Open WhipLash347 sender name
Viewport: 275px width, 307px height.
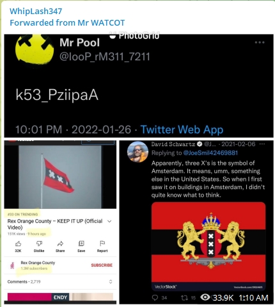tap(36, 11)
